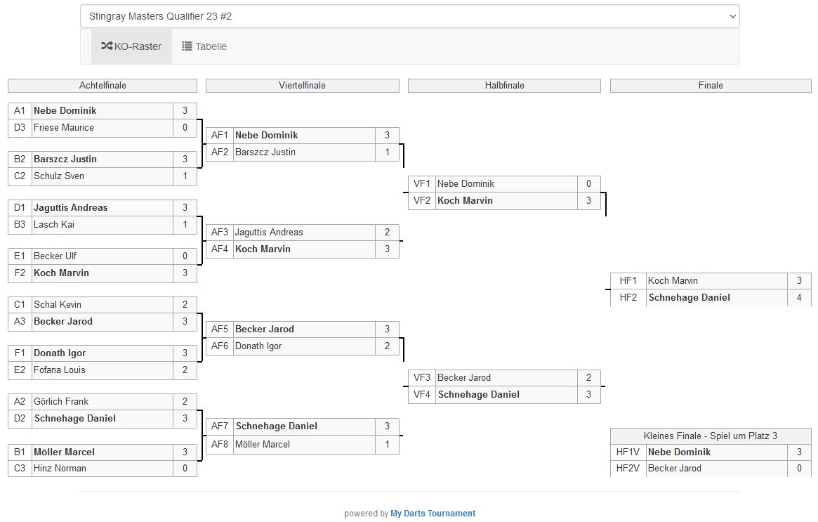The image size is (818, 522).
Task: Click Koch Marvin in the VF2 row
Action: coord(465,201)
